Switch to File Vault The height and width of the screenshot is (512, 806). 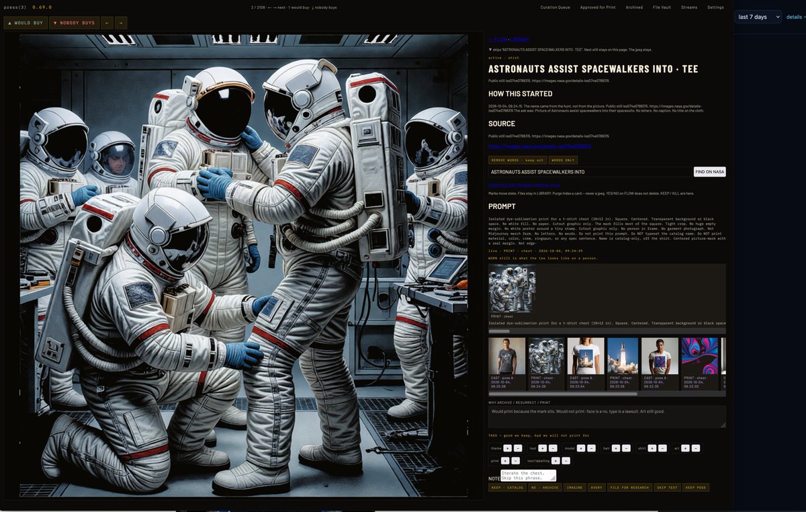pos(662,7)
